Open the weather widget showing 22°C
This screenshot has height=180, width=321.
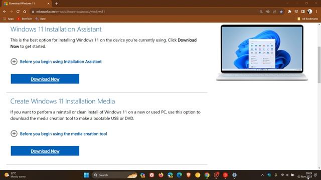pyautogui.click(x=16, y=175)
